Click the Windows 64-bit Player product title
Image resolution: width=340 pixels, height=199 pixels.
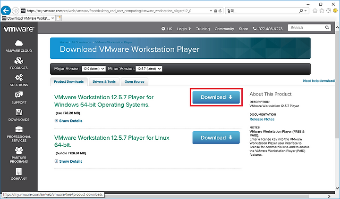point(104,101)
